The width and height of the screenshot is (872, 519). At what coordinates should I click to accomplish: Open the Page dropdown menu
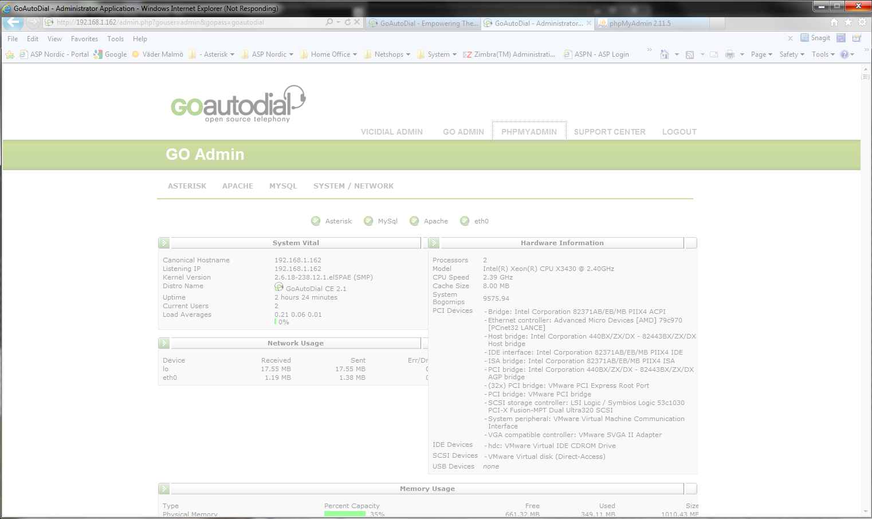761,54
